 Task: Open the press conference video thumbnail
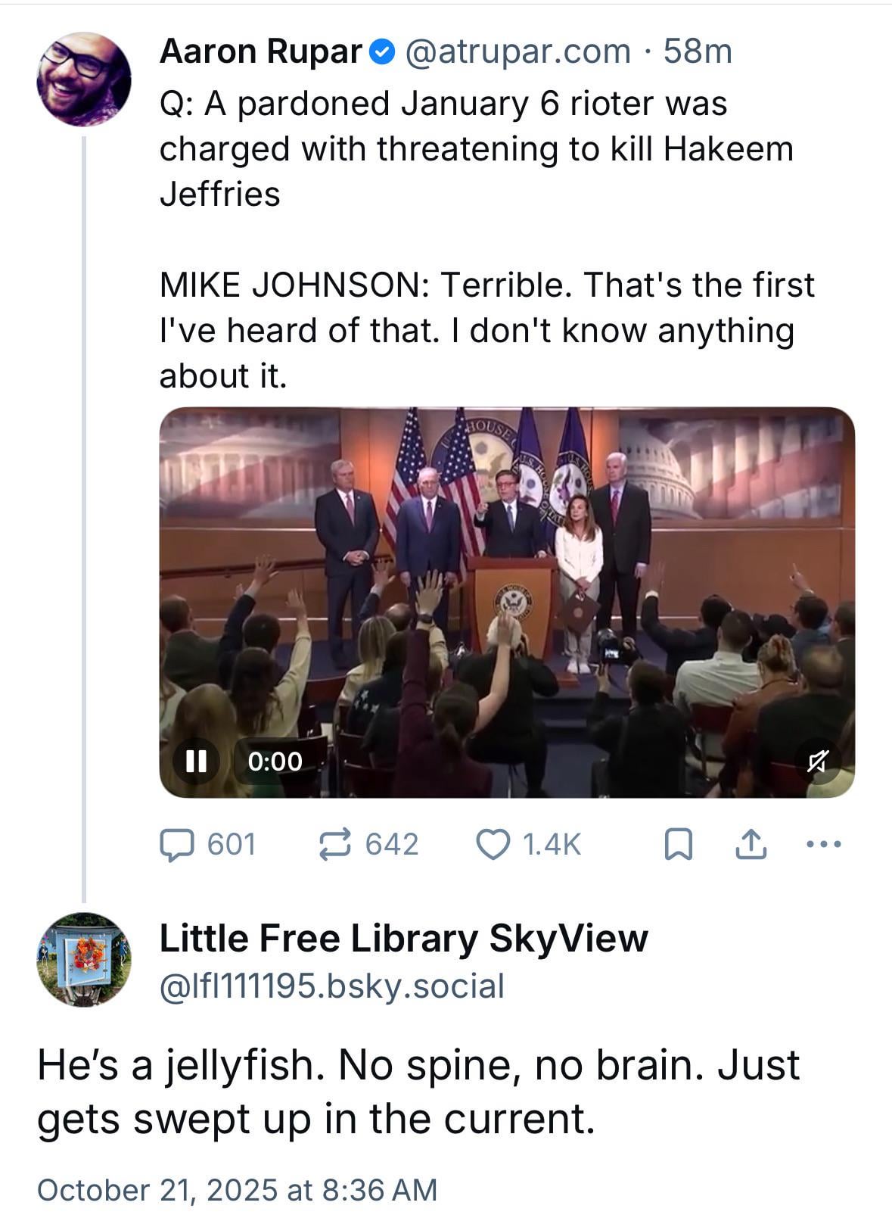(x=507, y=590)
